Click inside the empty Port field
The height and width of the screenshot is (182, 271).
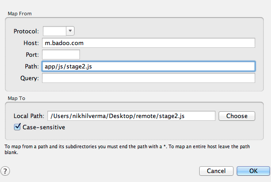click(x=61, y=55)
